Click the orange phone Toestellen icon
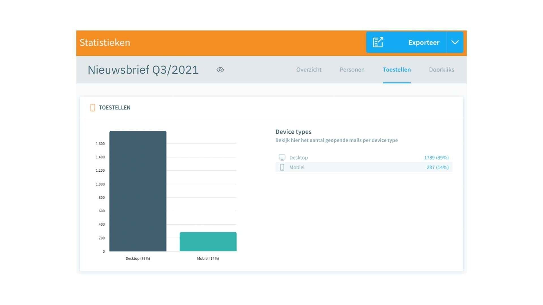The image size is (543, 305). 92,108
